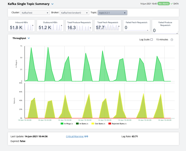Toggle Rejected Bytes/s red legend swatch
186x151 pixels.
(110, 124)
